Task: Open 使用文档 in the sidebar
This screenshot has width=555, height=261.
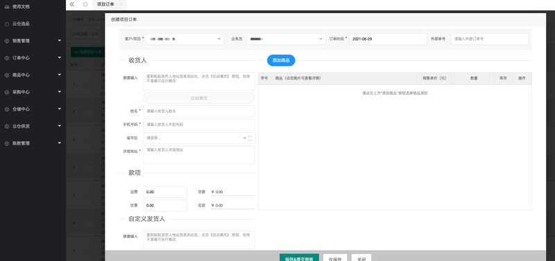Action: [21, 7]
